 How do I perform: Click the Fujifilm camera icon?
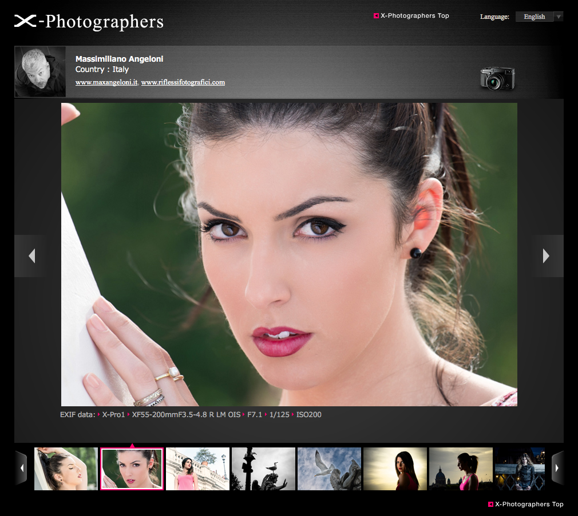click(497, 78)
